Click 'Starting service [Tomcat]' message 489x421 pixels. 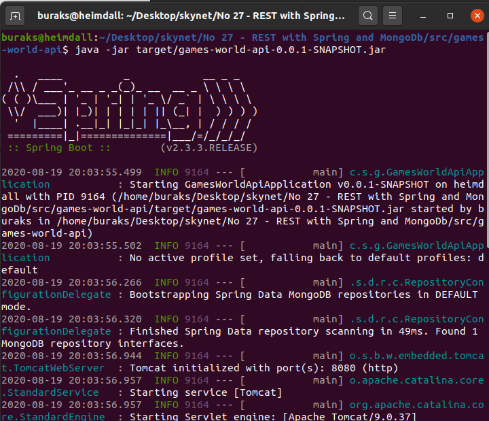[x=206, y=392]
